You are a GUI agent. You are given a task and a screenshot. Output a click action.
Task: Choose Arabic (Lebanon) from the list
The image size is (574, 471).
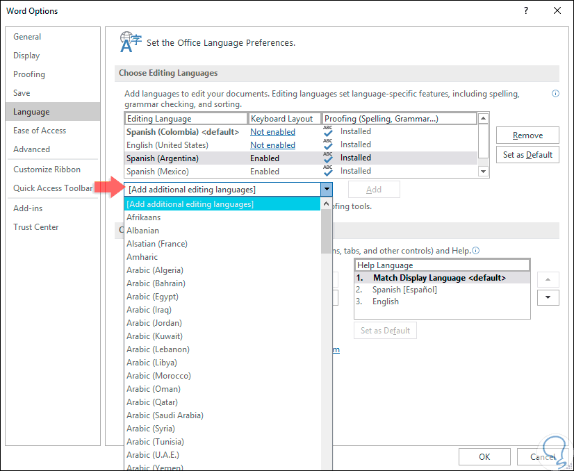(222, 349)
